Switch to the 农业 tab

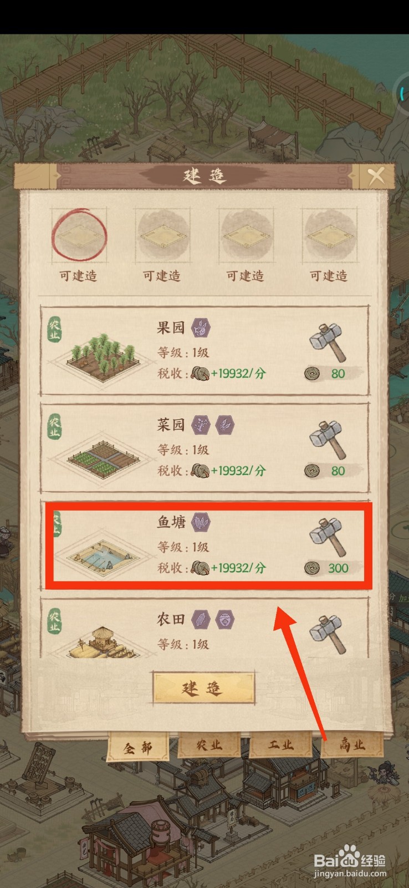tap(209, 745)
